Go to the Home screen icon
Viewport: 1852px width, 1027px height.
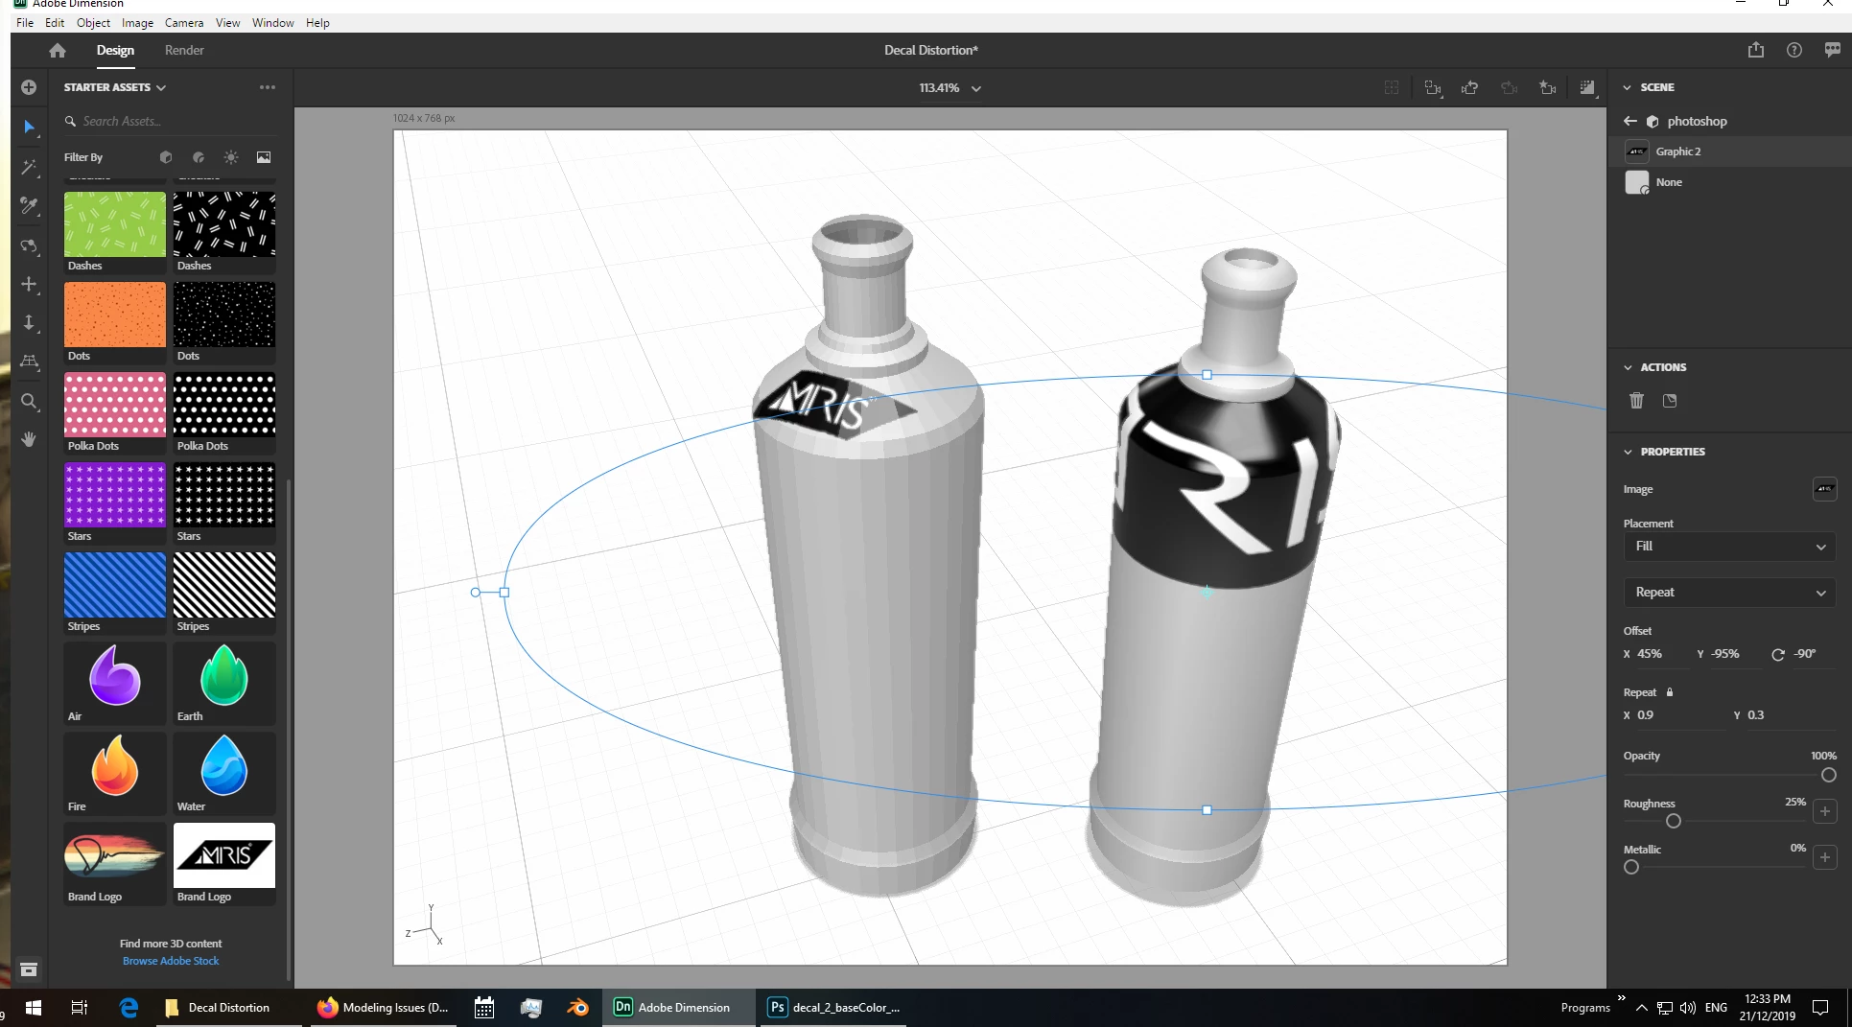58,50
